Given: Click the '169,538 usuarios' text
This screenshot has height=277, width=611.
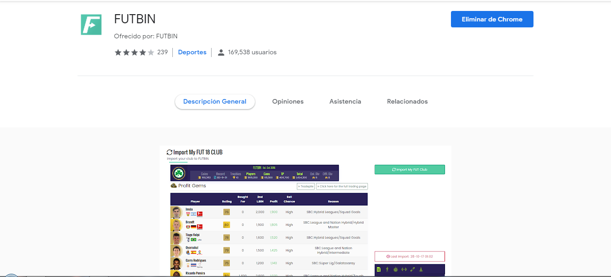Looking at the screenshot, I should (x=252, y=52).
